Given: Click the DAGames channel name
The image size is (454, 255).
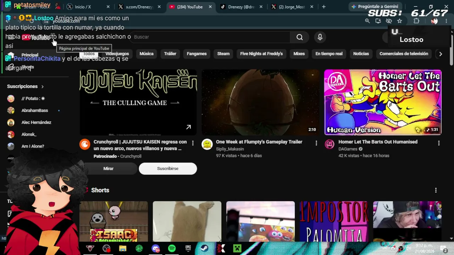Looking at the screenshot, I should tap(348, 149).
